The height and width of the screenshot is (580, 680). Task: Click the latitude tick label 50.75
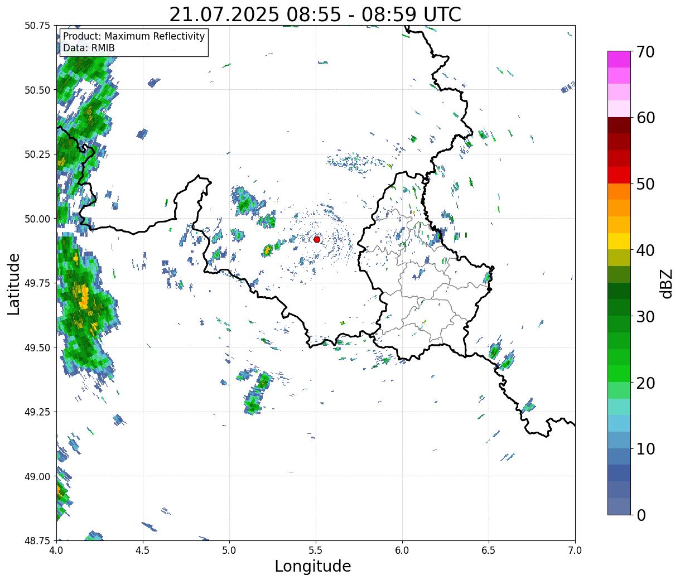(37, 26)
